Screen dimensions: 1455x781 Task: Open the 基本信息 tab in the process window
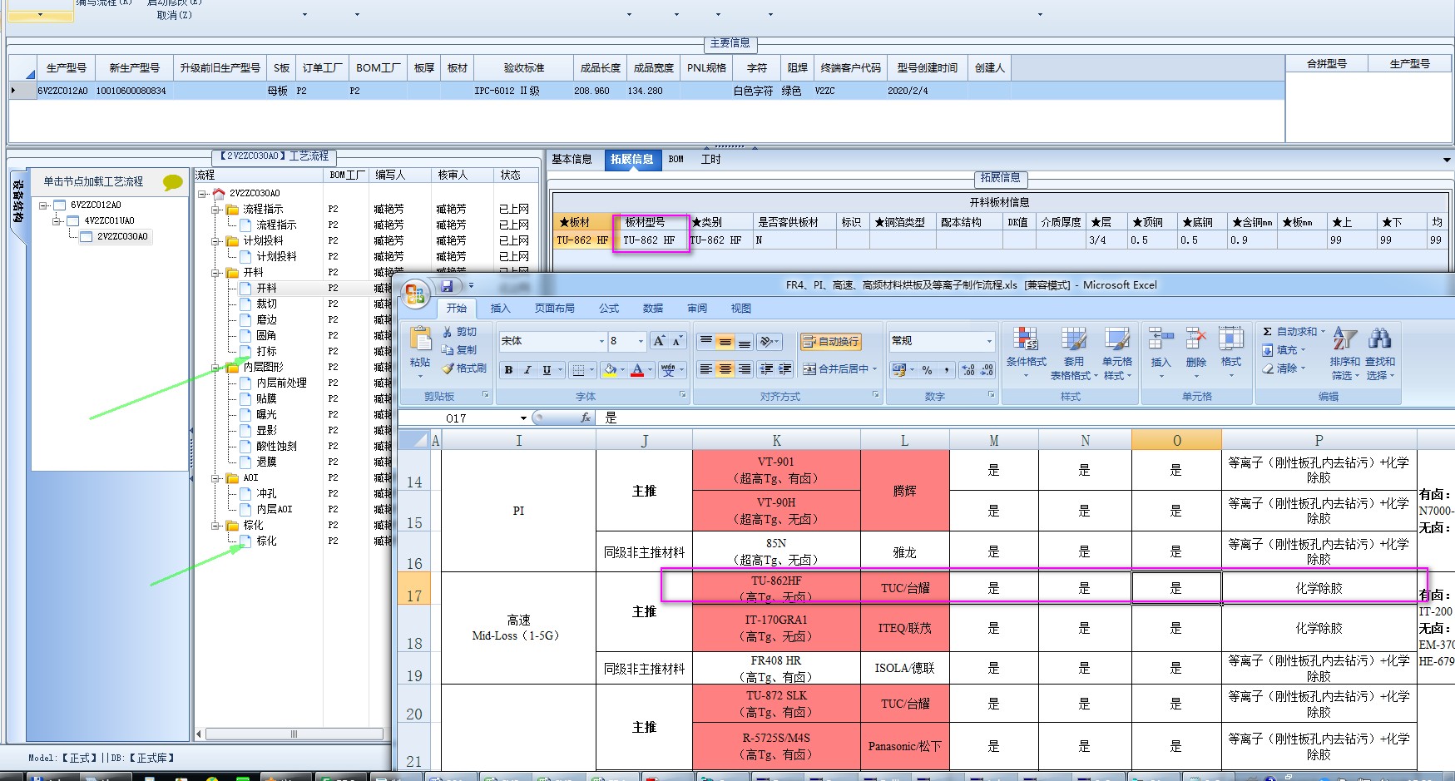pyautogui.click(x=572, y=160)
